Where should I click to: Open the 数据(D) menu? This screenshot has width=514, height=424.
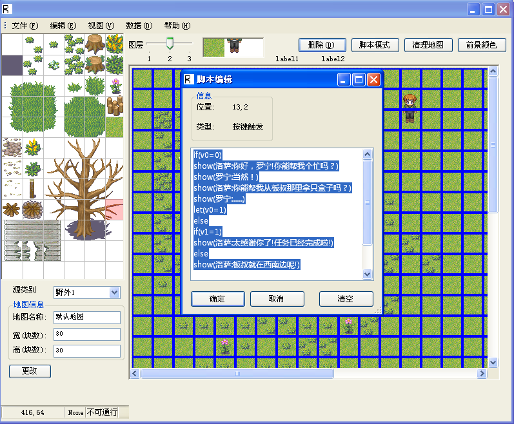coord(139,26)
